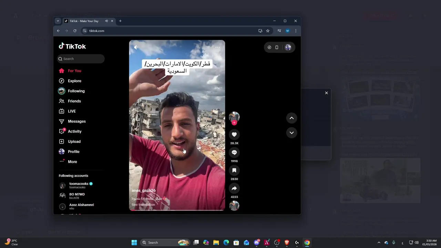Open anas_gaza26 username on video

(x=144, y=190)
